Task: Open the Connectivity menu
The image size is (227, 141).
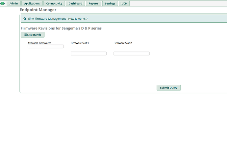Action: click(x=54, y=4)
